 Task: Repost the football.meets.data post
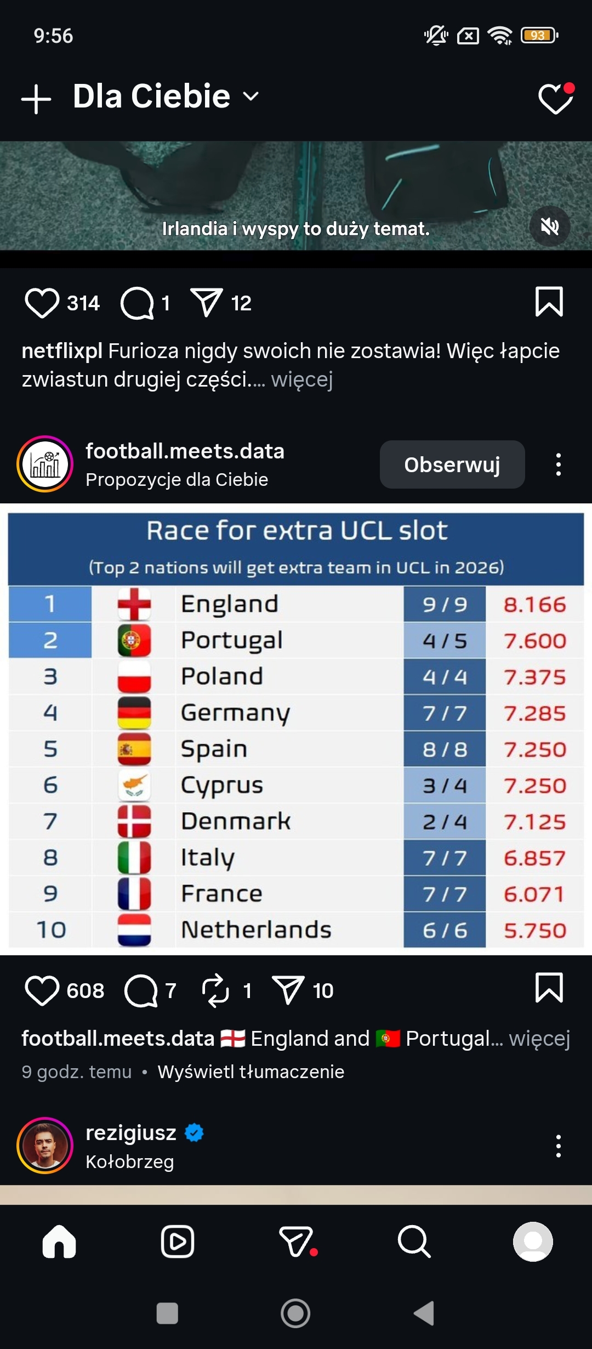(215, 990)
